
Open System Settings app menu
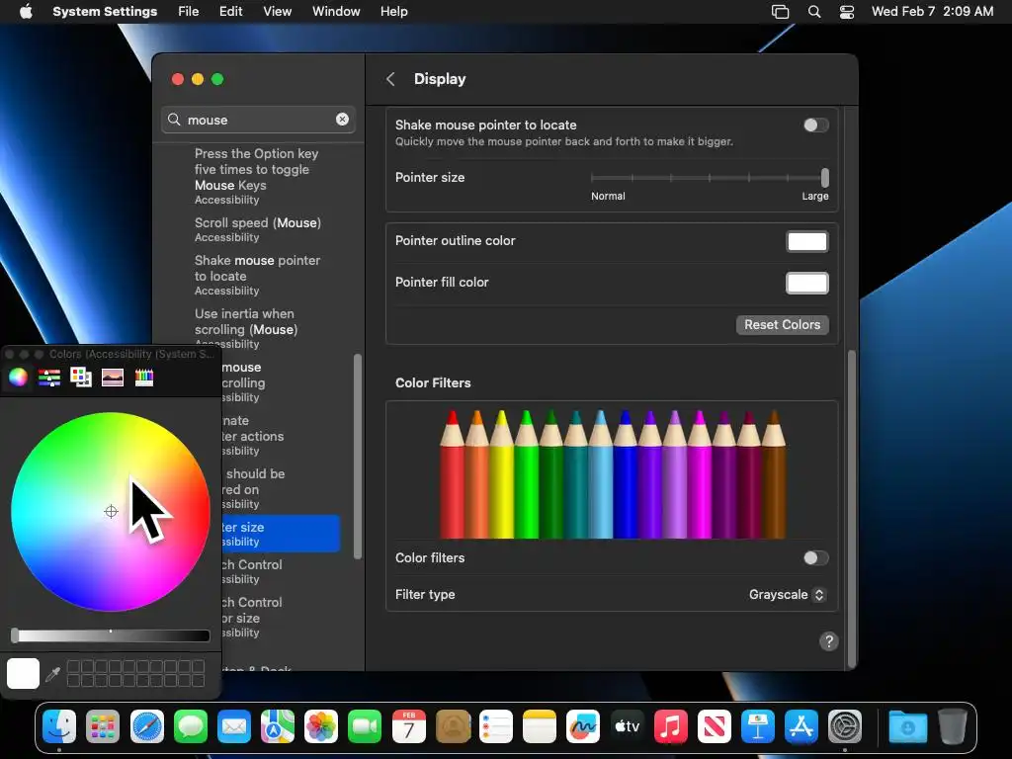click(105, 12)
